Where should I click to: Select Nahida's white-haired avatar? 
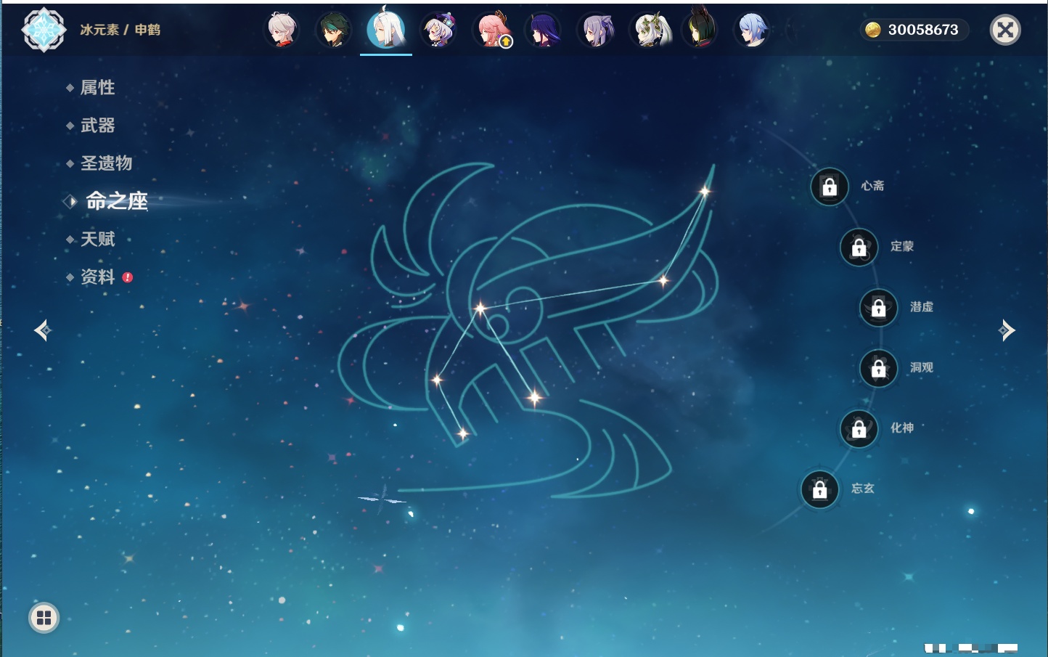point(649,30)
